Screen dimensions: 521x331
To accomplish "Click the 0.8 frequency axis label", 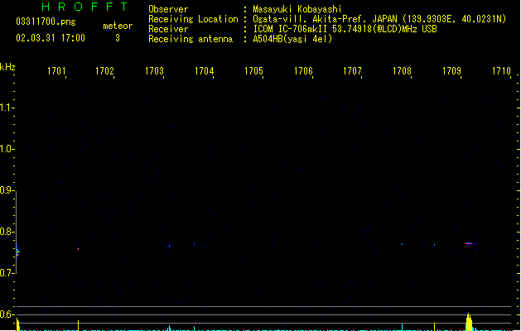I will pyautogui.click(x=7, y=232).
